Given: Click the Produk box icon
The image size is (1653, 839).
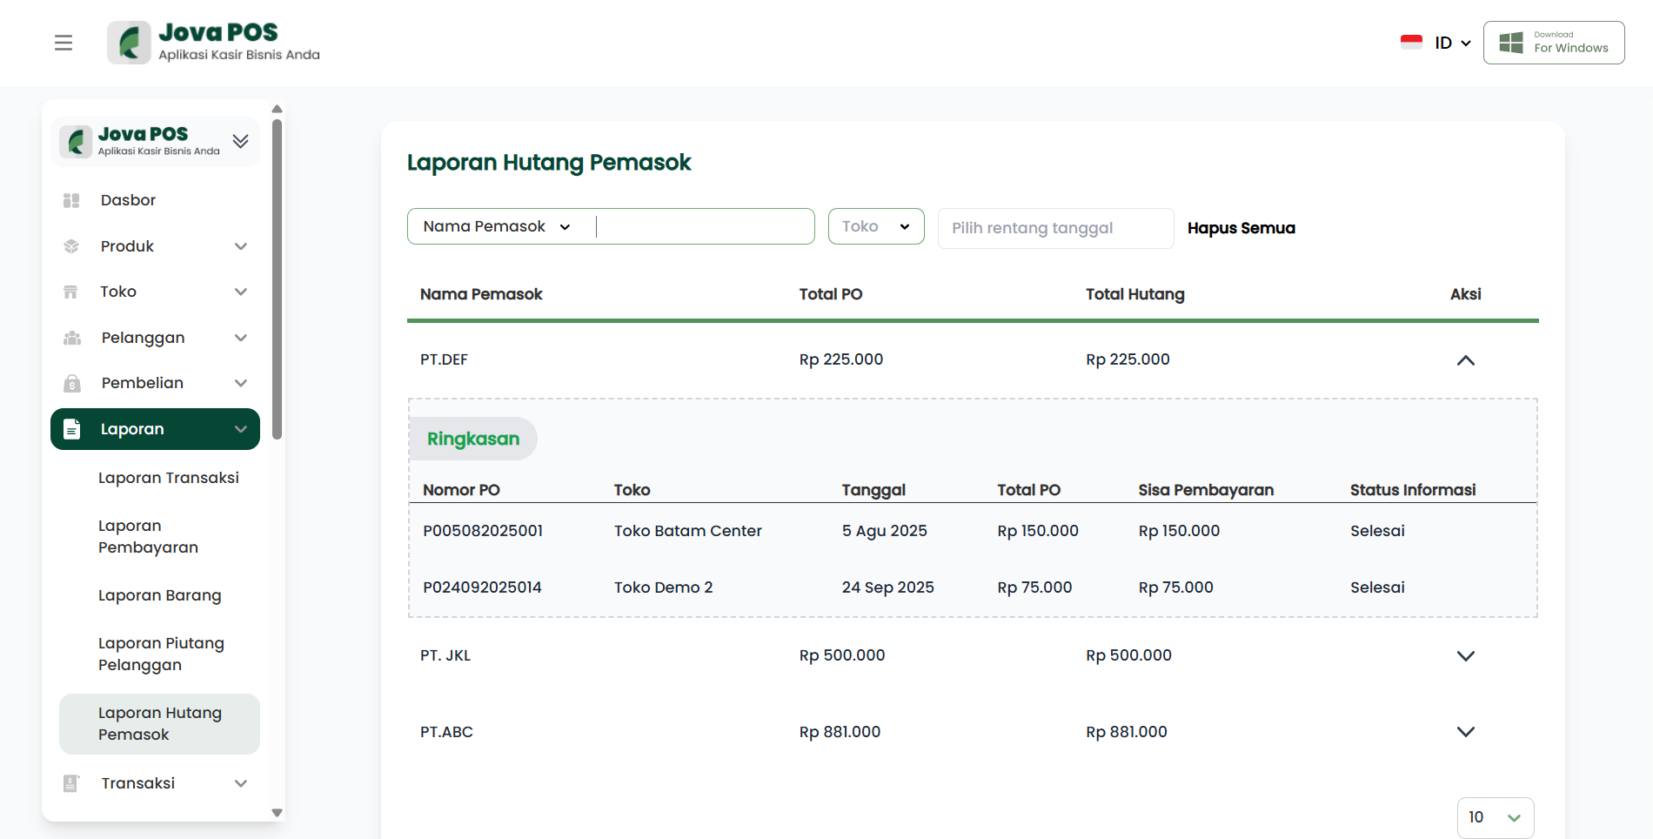Looking at the screenshot, I should click(x=71, y=246).
